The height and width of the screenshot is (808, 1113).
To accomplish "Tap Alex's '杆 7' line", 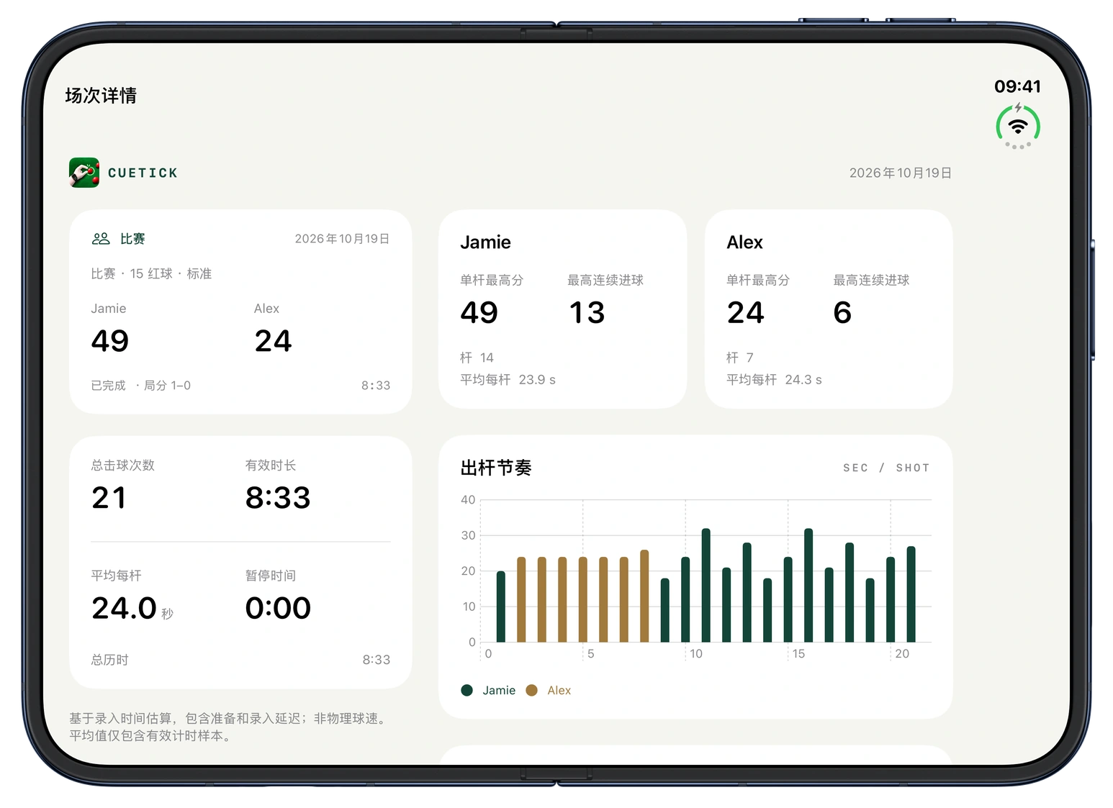I will coord(740,358).
